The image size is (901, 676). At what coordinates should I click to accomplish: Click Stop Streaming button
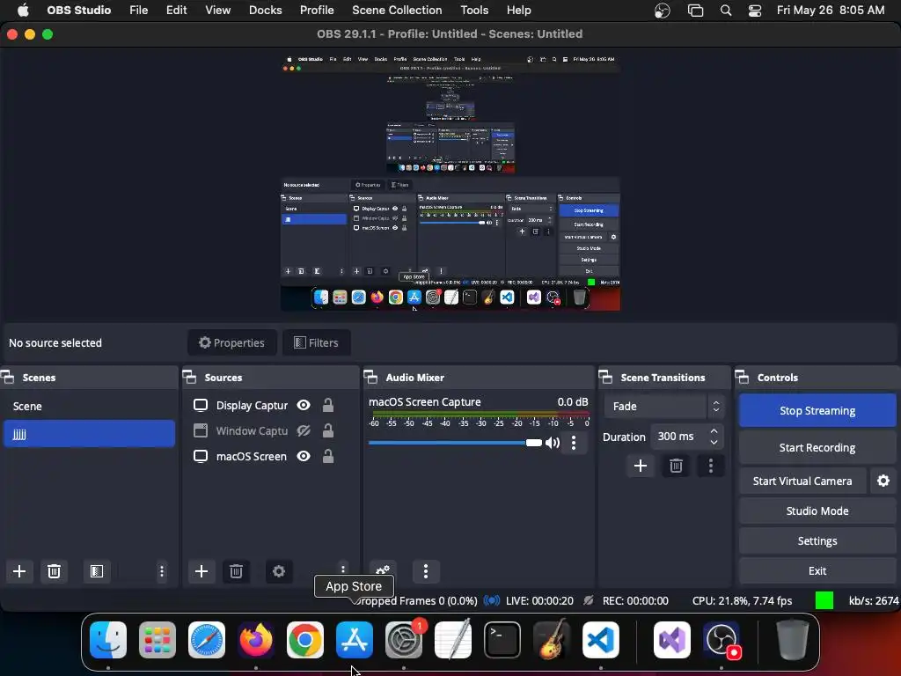pyautogui.click(x=817, y=410)
